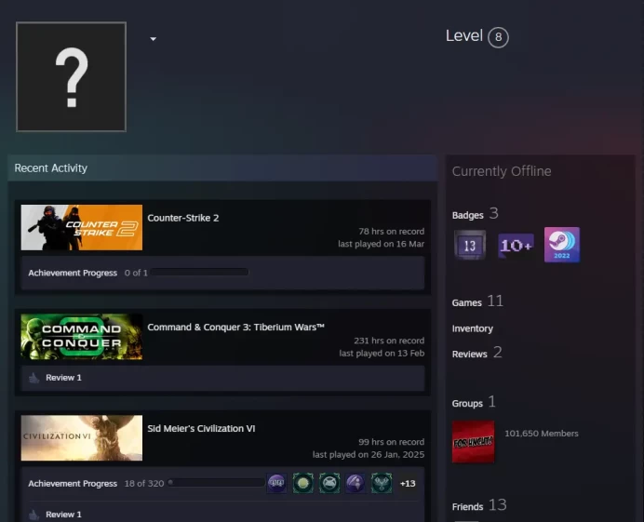644x522 pixels.
Task: Open Review 1 under Civilization VI
Action: 63,515
